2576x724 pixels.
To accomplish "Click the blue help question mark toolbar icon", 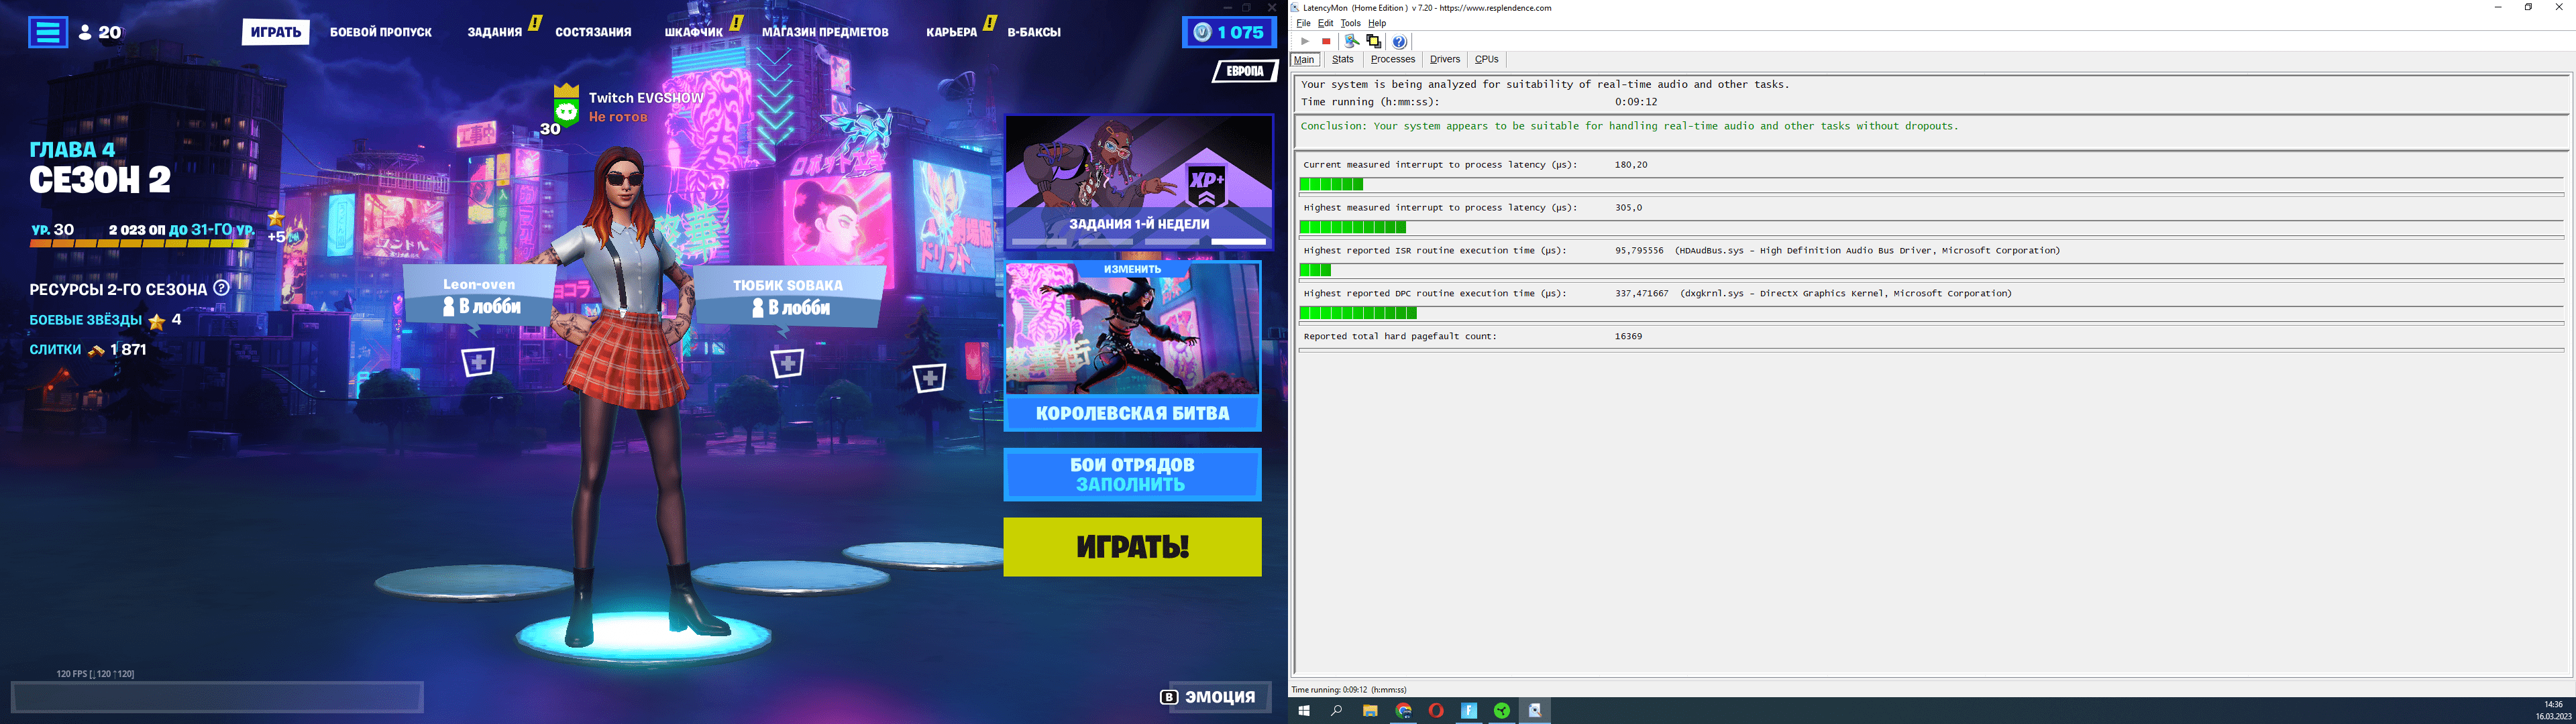I will (1399, 41).
